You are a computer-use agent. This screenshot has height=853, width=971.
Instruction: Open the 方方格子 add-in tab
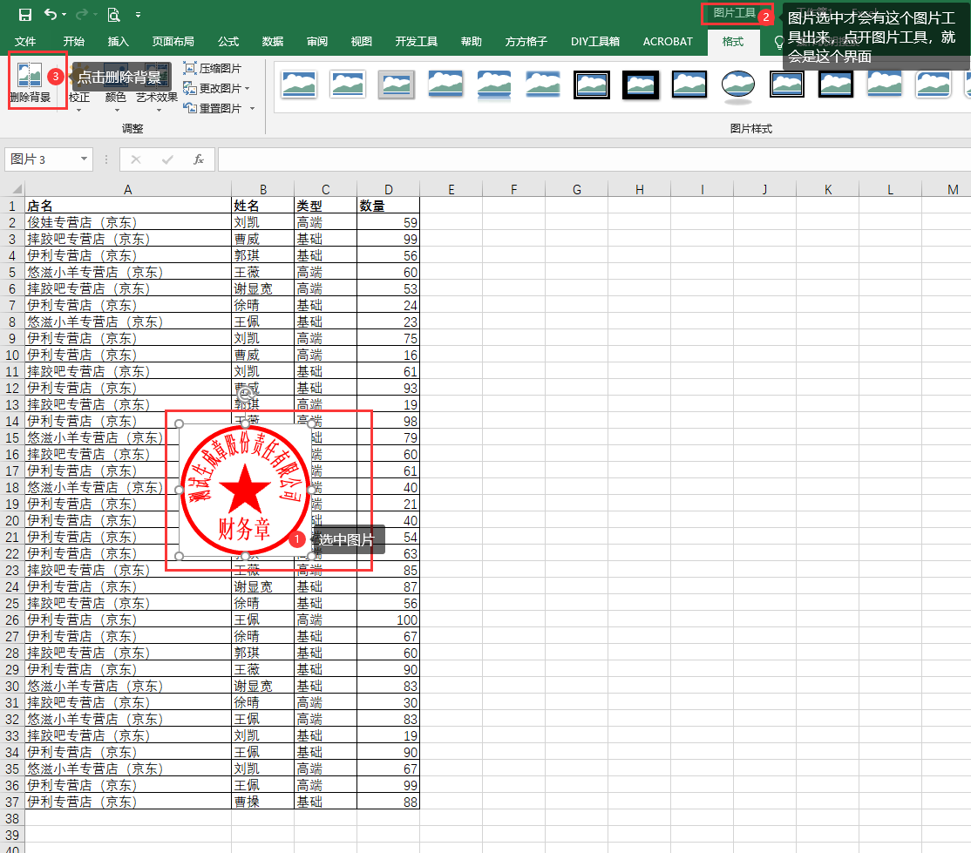coord(526,42)
